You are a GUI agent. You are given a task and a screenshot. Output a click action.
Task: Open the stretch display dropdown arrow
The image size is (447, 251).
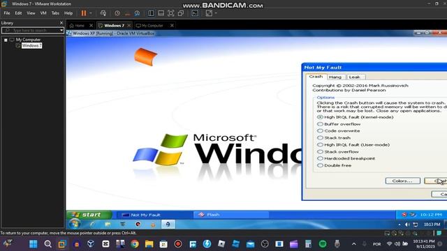click(x=216, y=13)
